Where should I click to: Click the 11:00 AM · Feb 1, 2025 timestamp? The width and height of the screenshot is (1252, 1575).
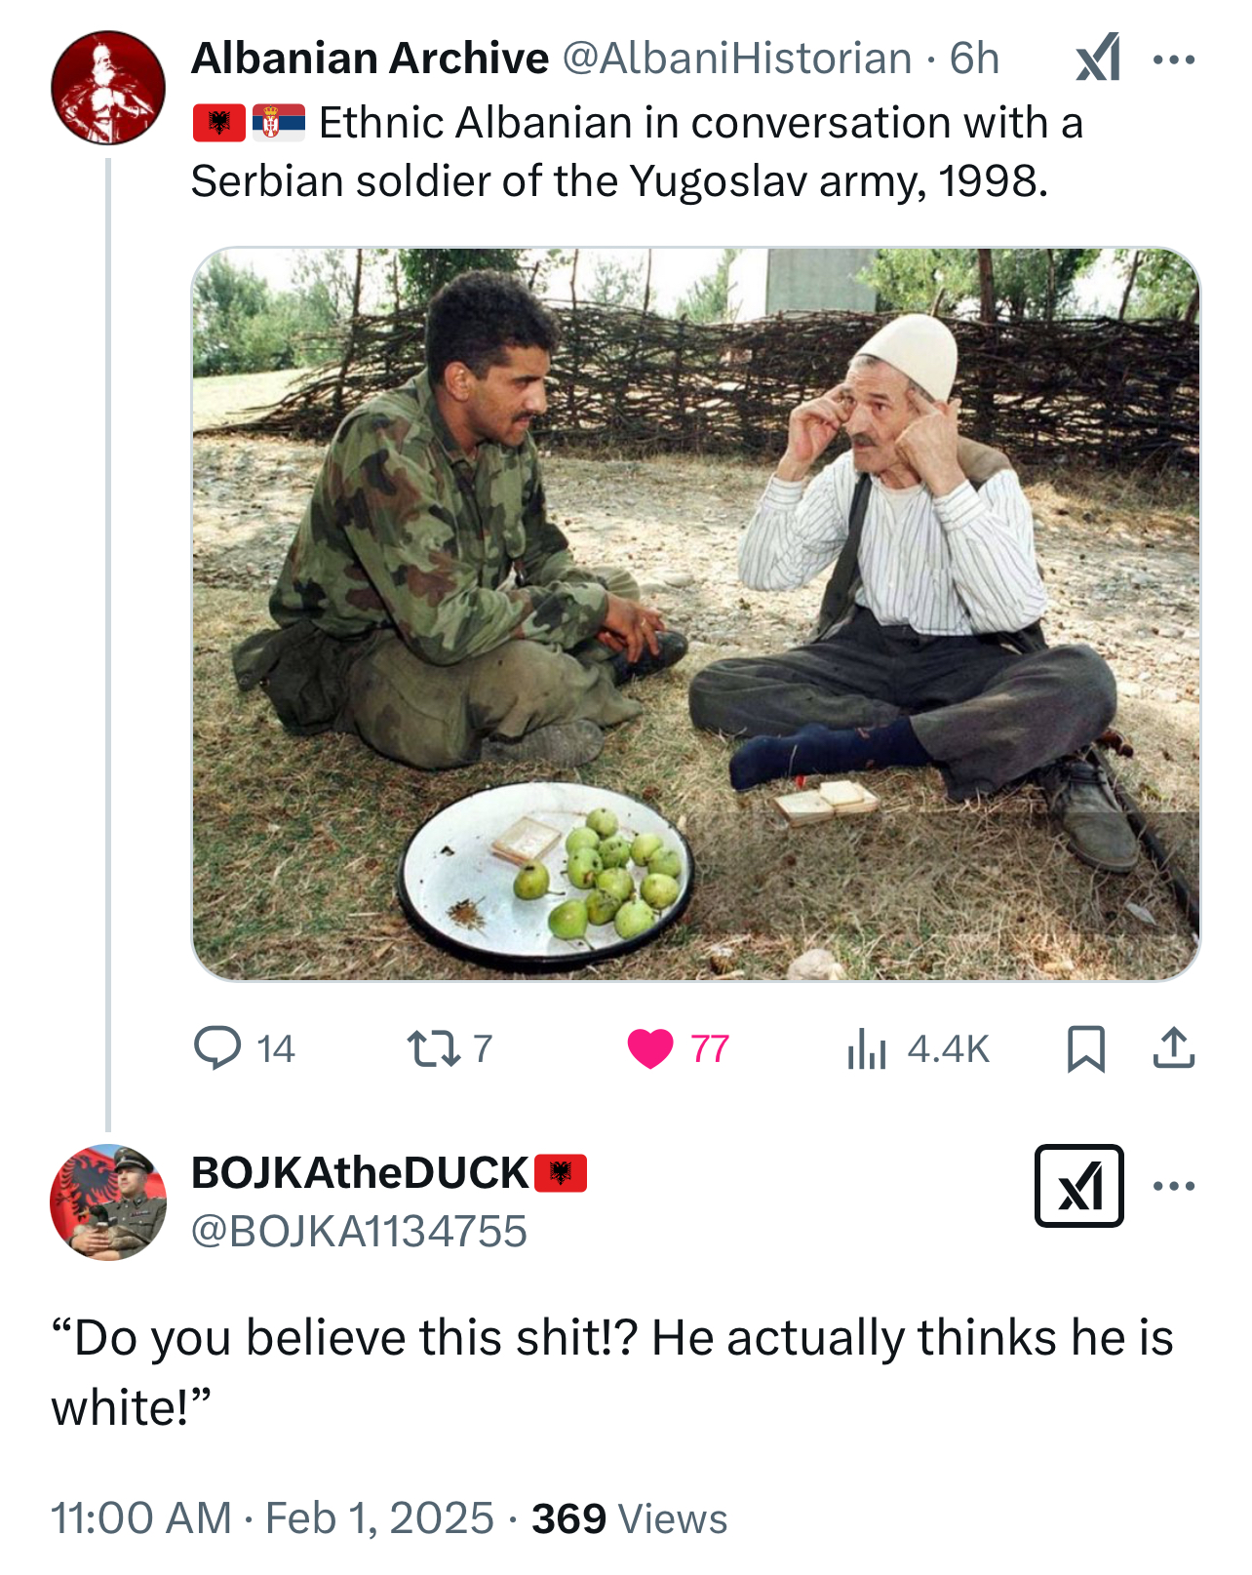tap(272, 1518)
